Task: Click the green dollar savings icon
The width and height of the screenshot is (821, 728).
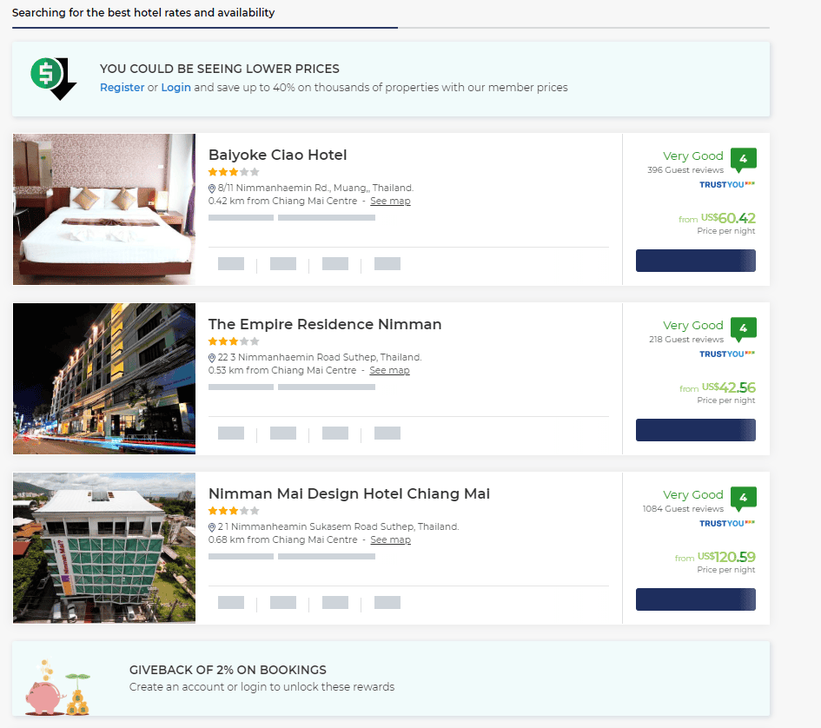Action: [x=53, y=78]
